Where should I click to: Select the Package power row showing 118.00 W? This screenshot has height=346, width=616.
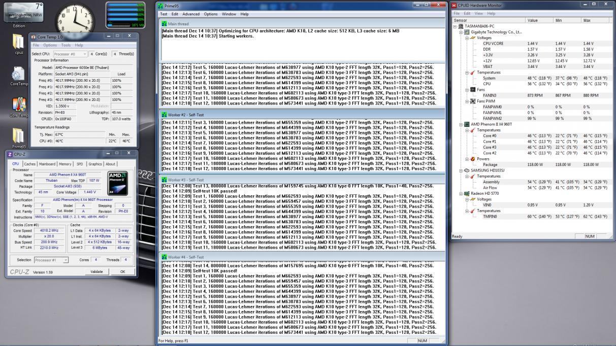tap(531, 164)
